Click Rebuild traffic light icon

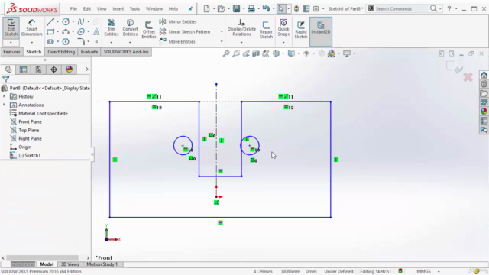[x=296, y=8]
